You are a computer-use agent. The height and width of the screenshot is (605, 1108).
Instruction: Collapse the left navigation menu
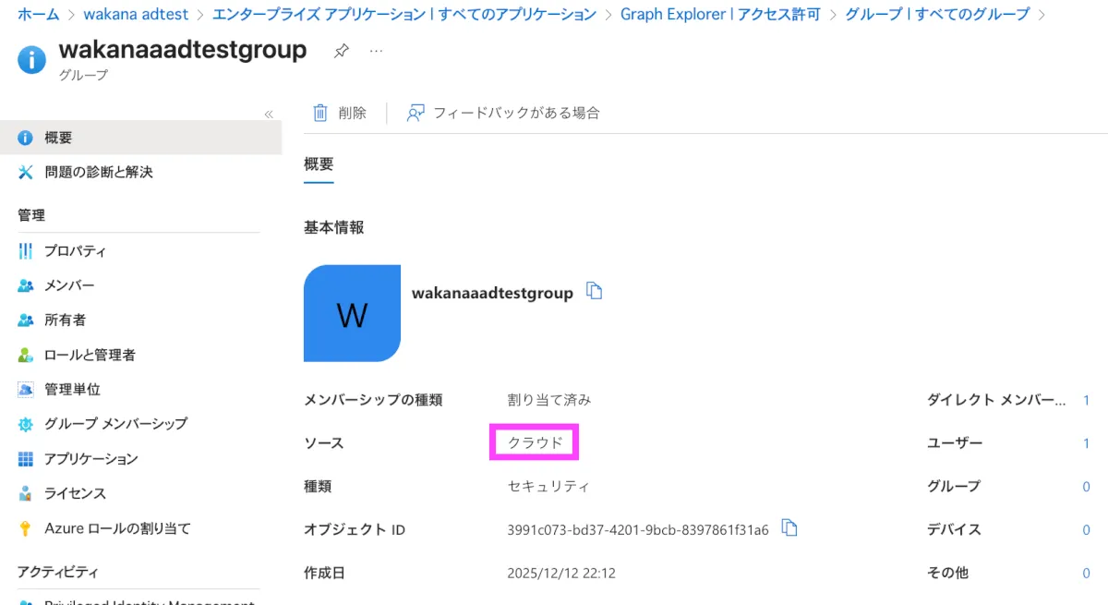click(x=269, y=115)
